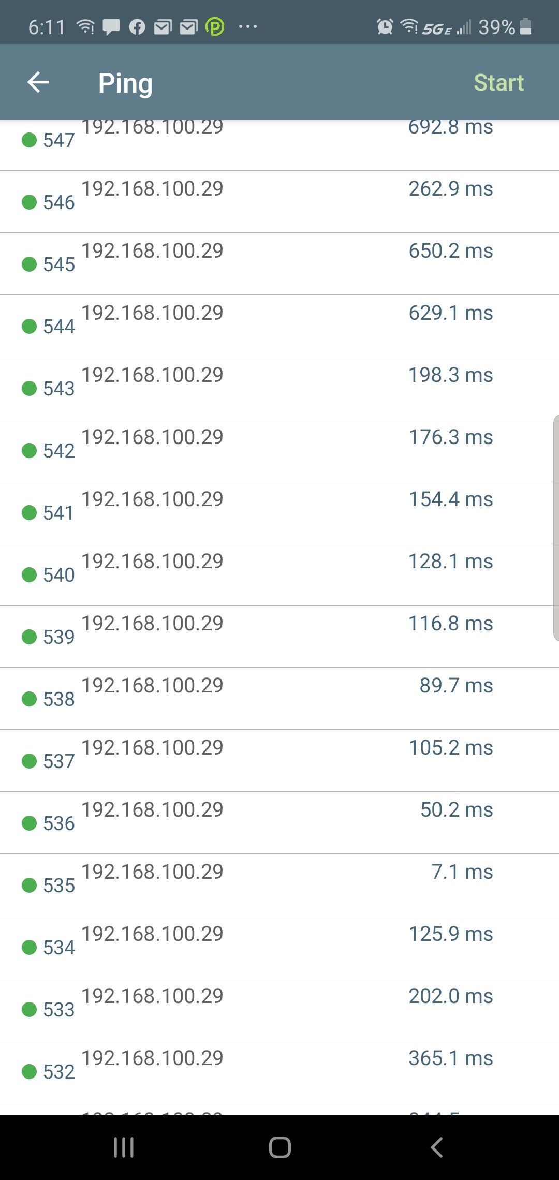Click the alarm clock status icon
This screenshot has width=559, height=1180.
384,26
